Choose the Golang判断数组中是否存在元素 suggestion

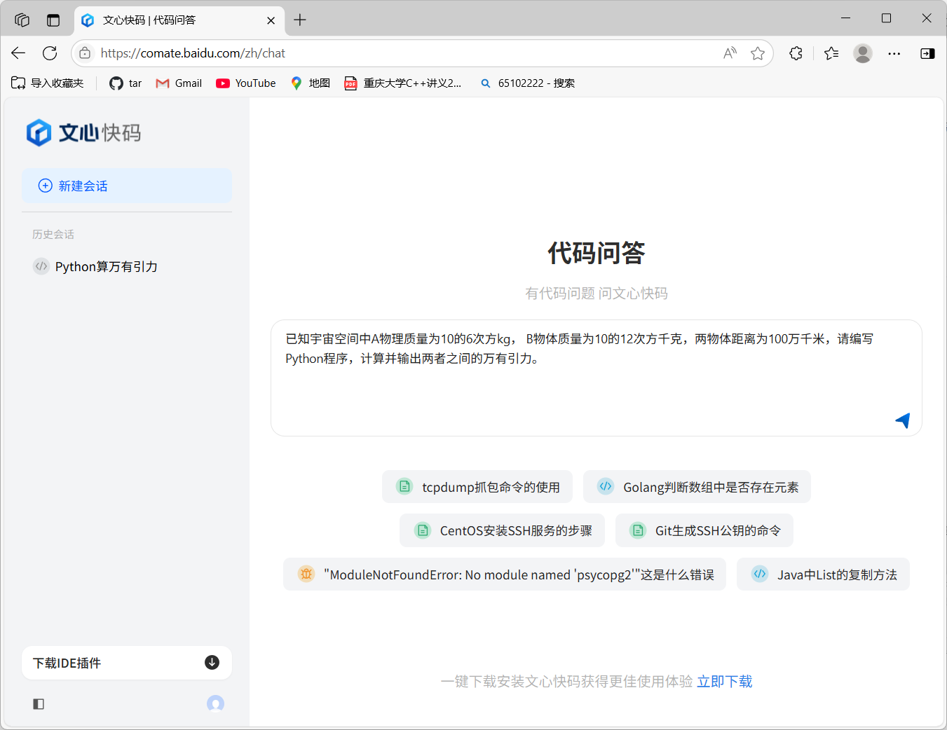[x=697, y=487]
